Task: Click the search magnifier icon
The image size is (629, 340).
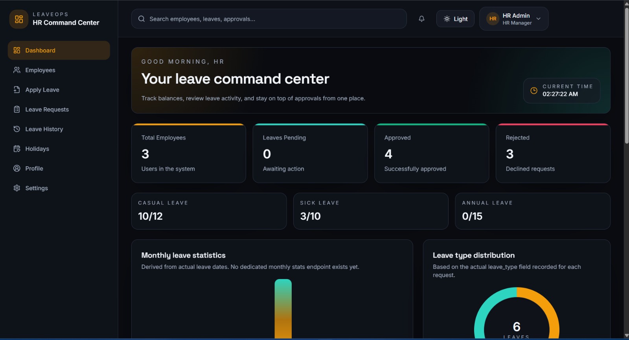Action: [x=142, y=19]
